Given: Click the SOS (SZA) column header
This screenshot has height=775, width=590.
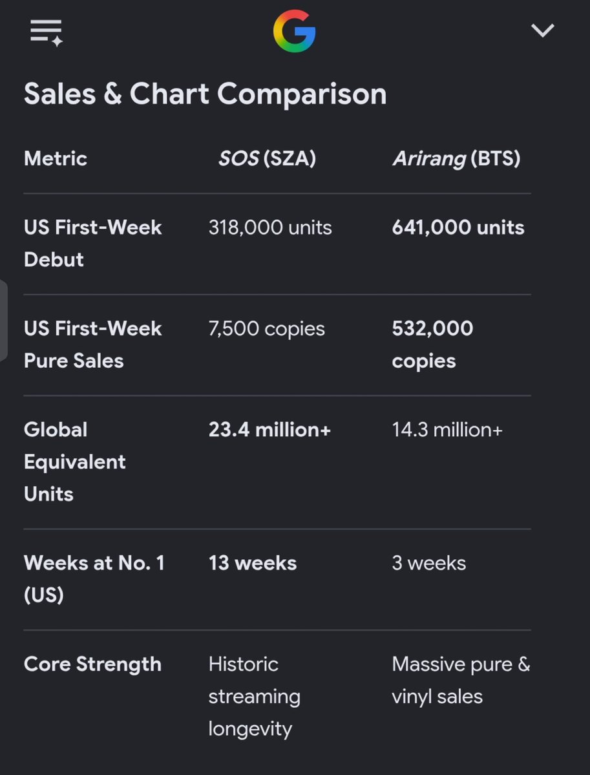Looking at the screenshot, I should point(268,158).
